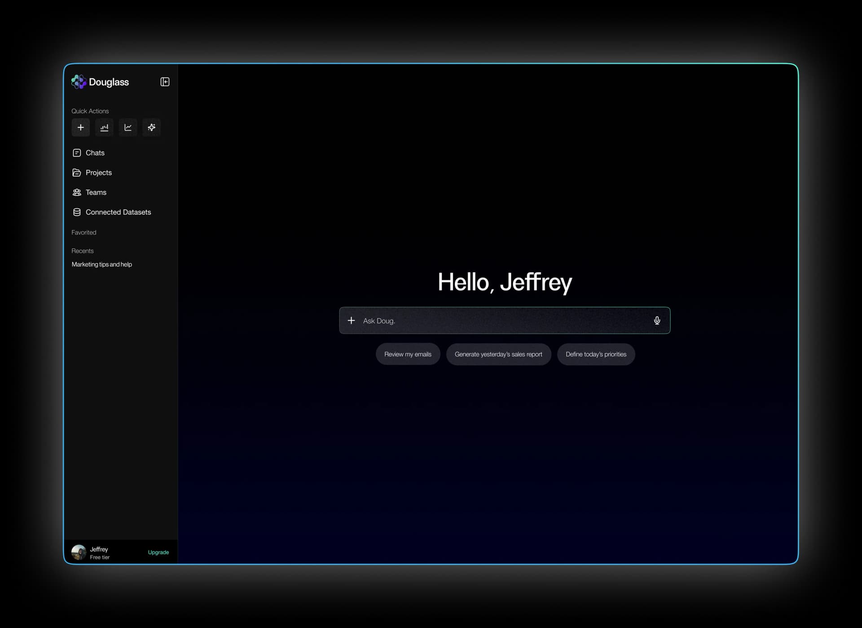Click the bar chart quick action
This screenshot has width=862, height=628.
coord(104,128)
